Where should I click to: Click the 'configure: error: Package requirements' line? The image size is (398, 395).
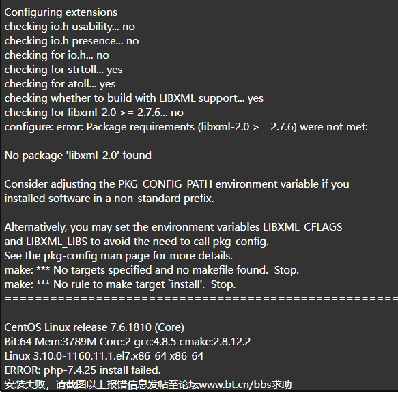coord(186,127)
